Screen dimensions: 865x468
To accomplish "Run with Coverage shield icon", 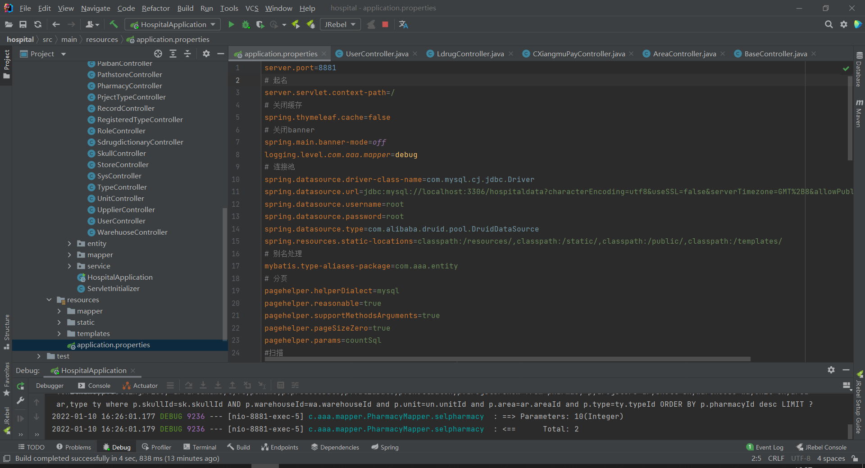I will [260, 24].
